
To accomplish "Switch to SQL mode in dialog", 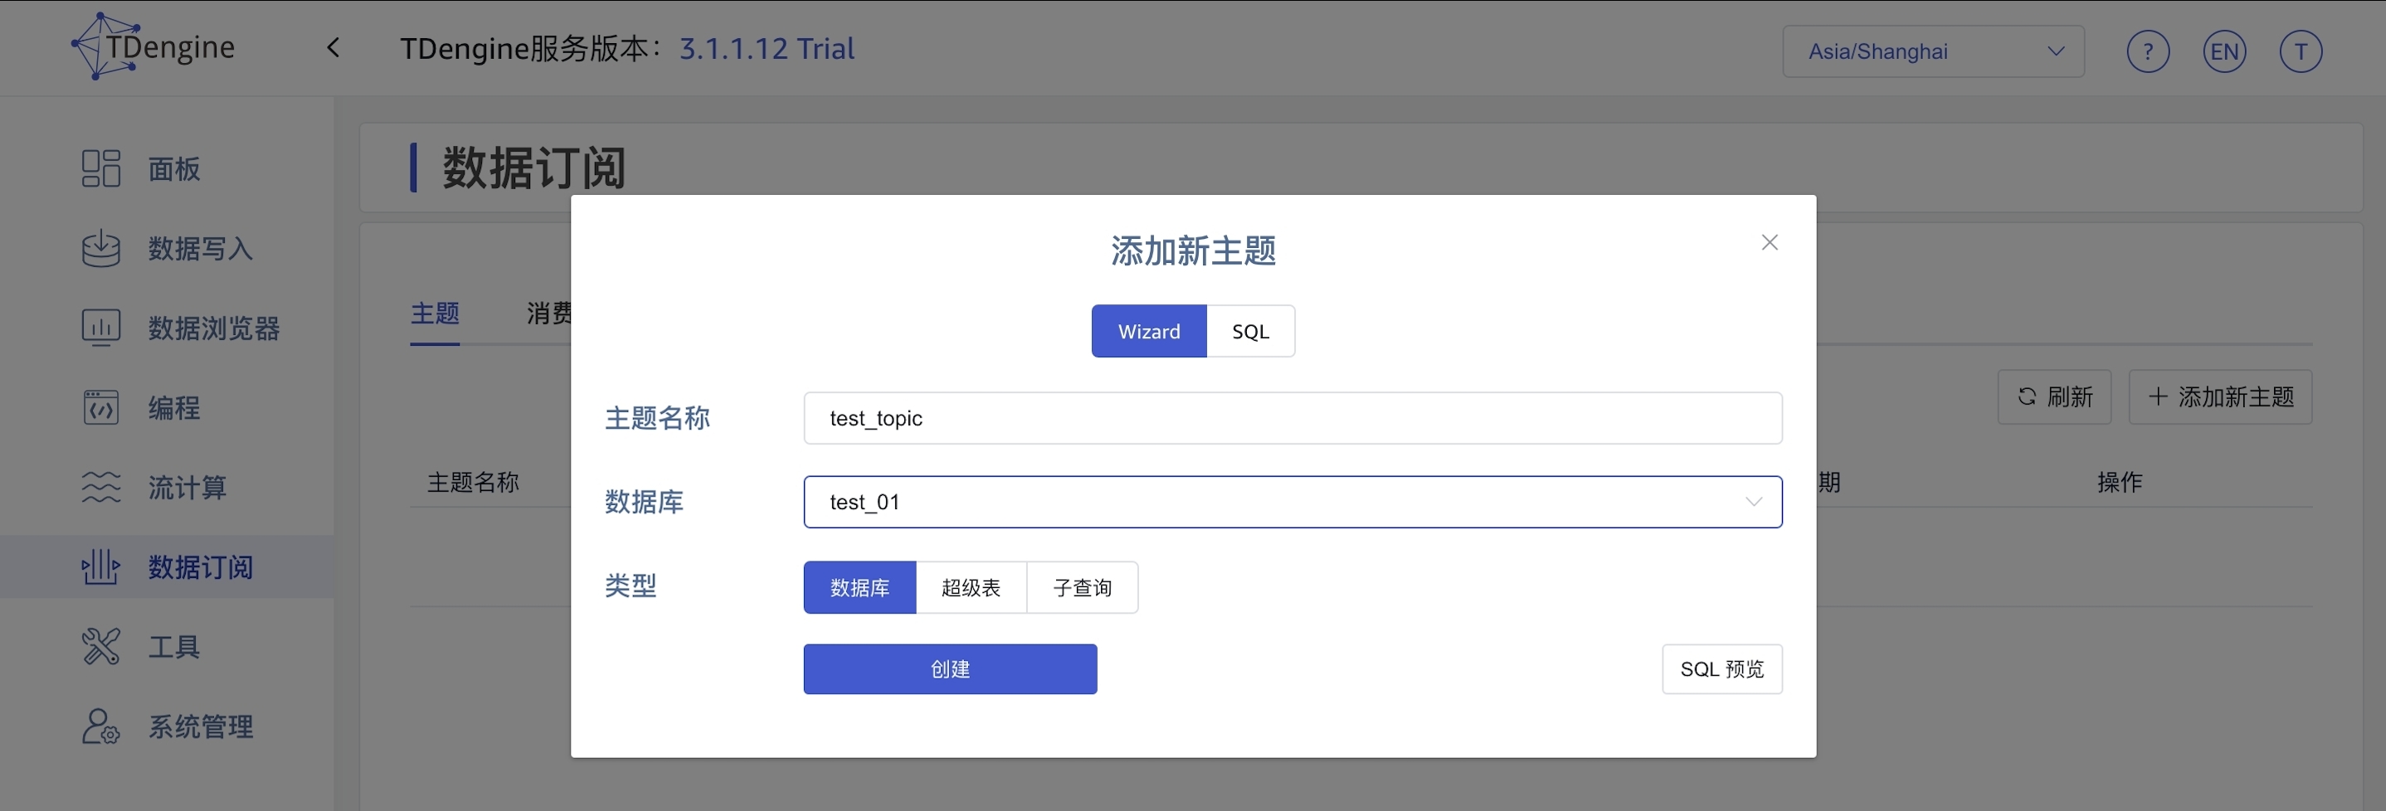I will (x=1249, y=332).
